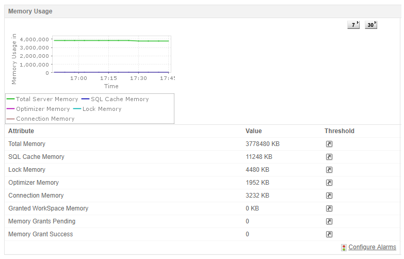Click the Memory Usage panel header

[30, 11]
